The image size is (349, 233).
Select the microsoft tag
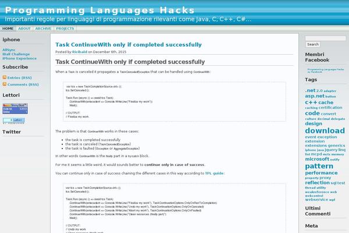click(x=317, y=159)
